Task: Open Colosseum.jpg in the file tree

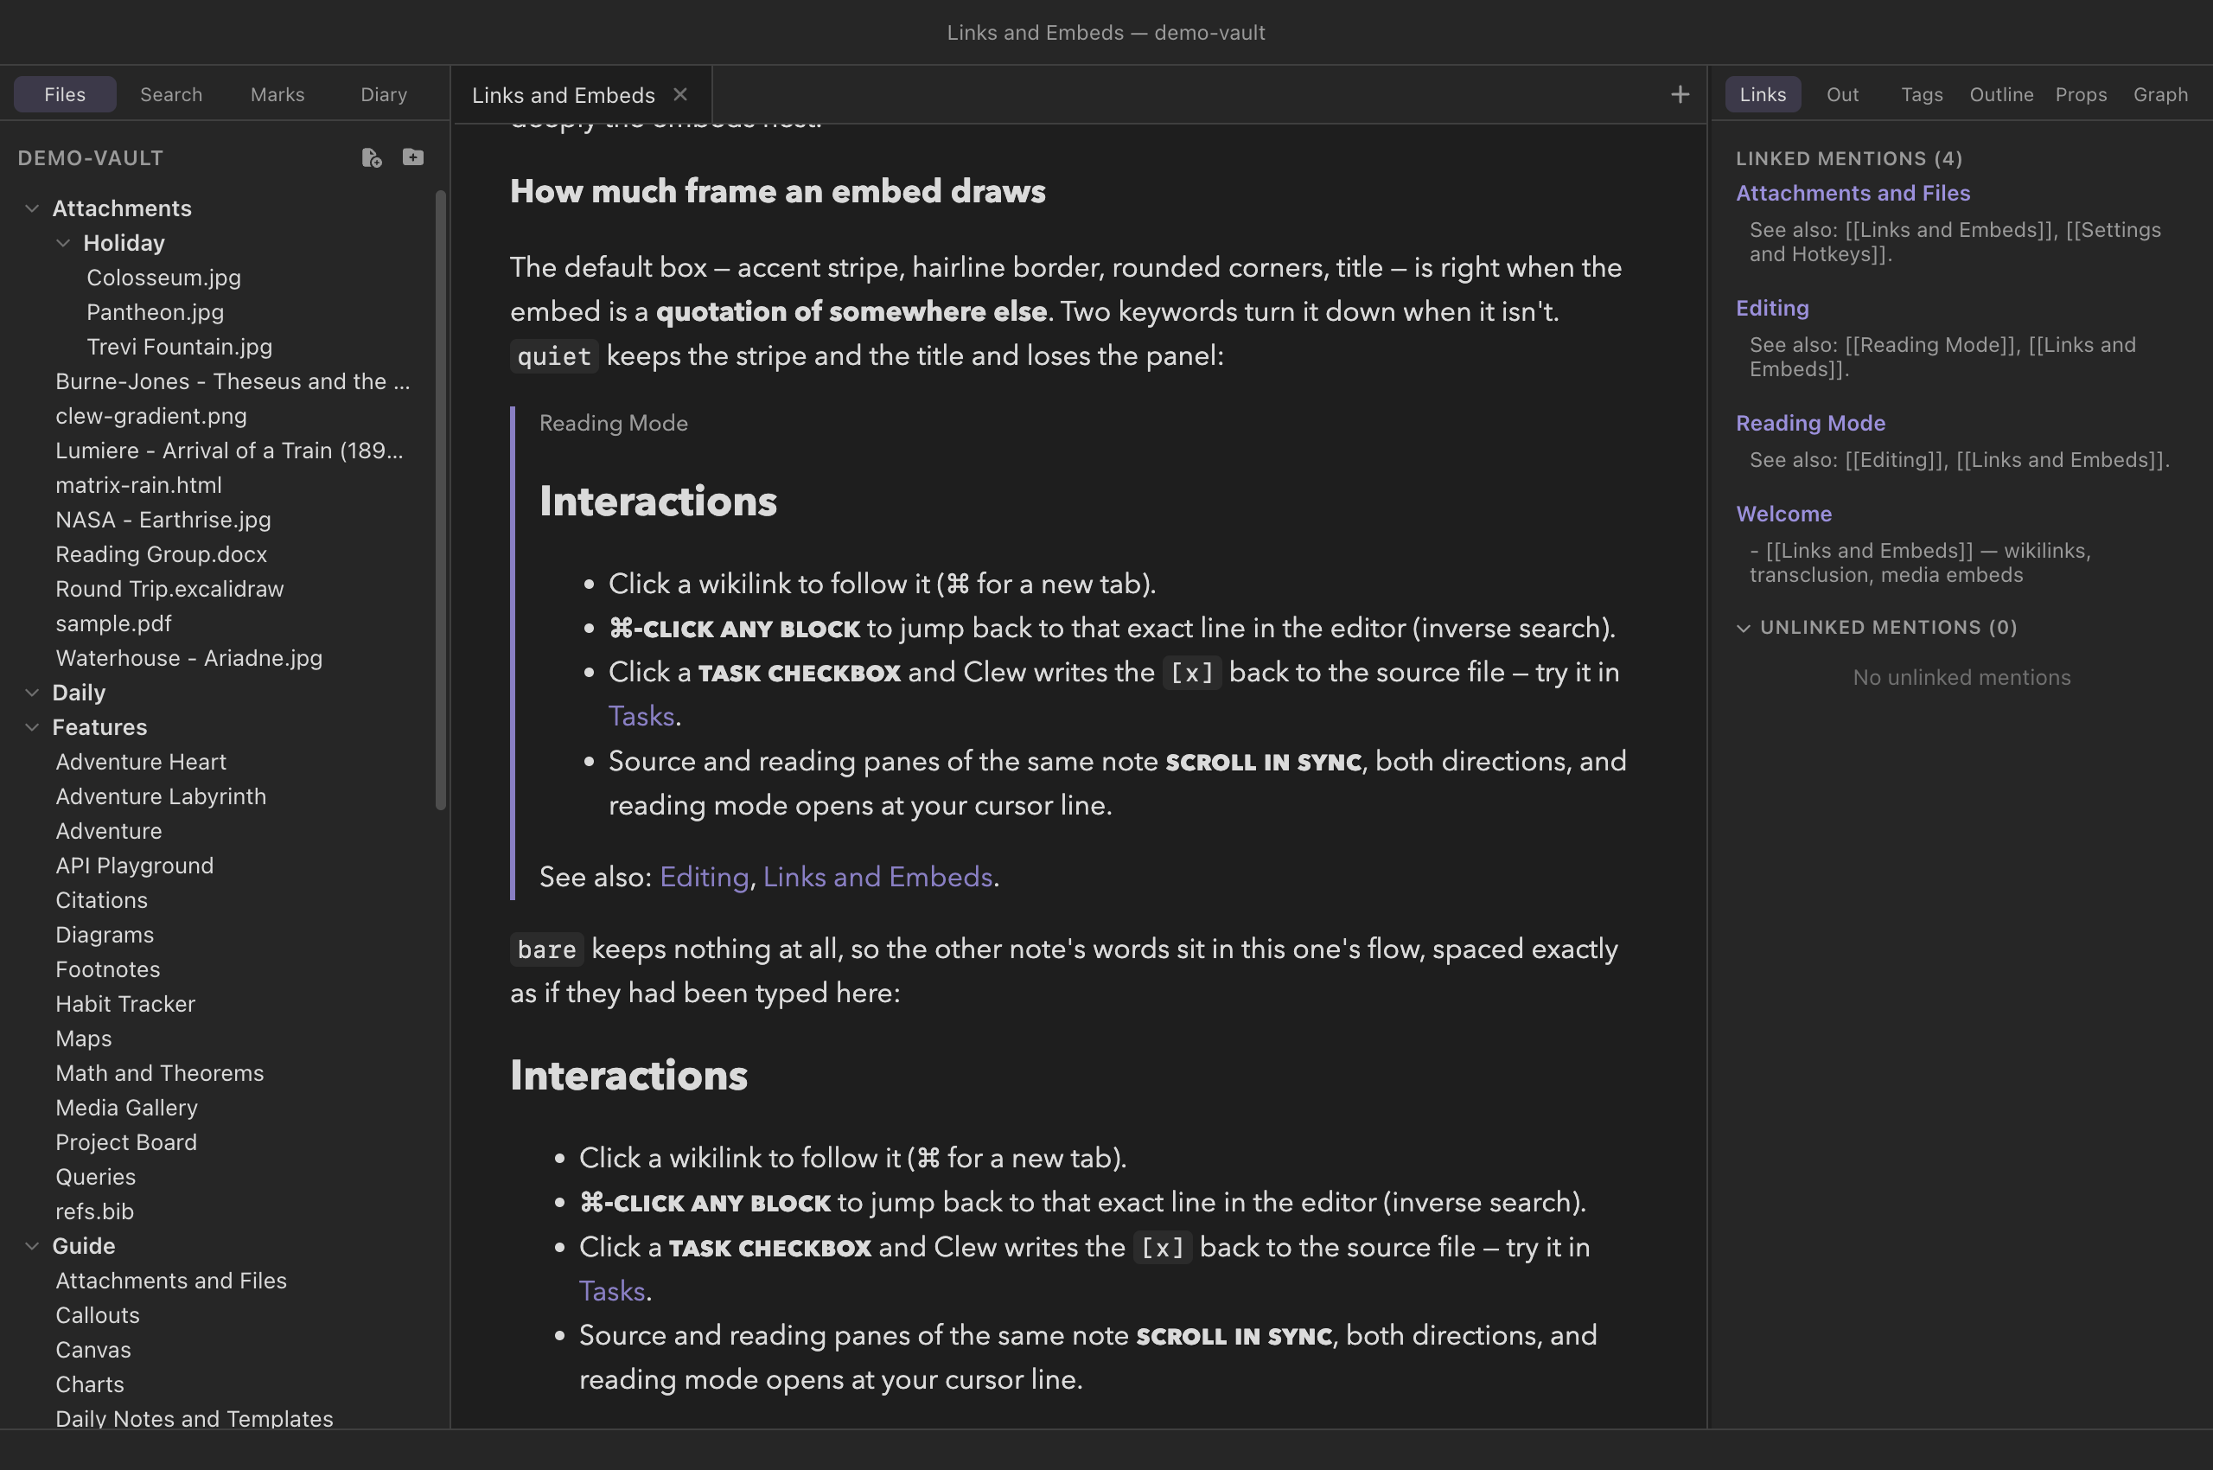Action: pyautogui.click(x=164, y=278)
